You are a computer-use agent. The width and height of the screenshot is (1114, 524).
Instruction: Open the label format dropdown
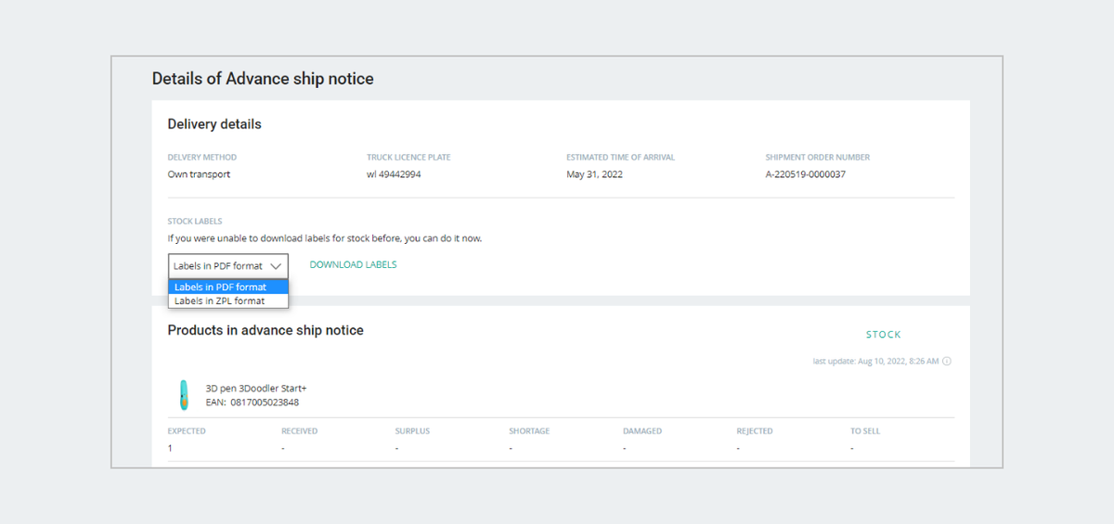(228, 265)
